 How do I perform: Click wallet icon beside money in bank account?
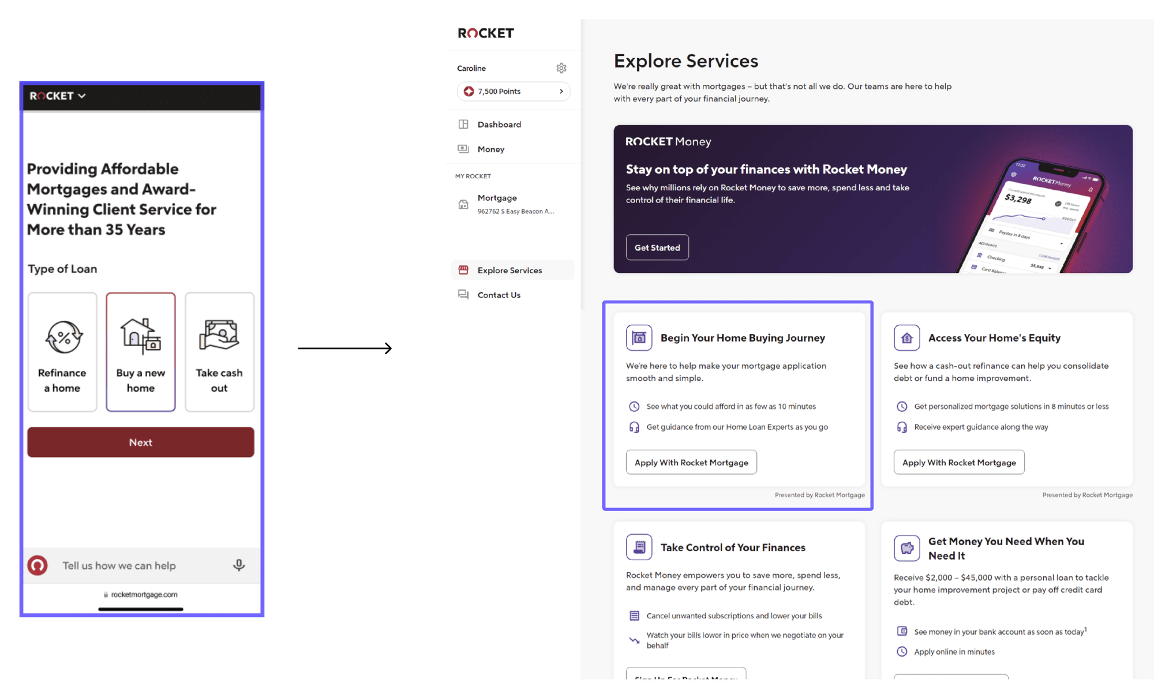click(902, 631)
